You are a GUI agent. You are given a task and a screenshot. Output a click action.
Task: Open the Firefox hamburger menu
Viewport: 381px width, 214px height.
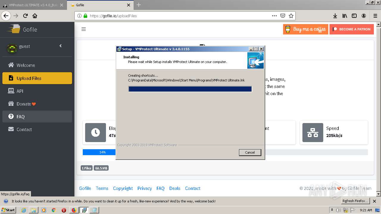pyautogui.click(x=375, y=16)
